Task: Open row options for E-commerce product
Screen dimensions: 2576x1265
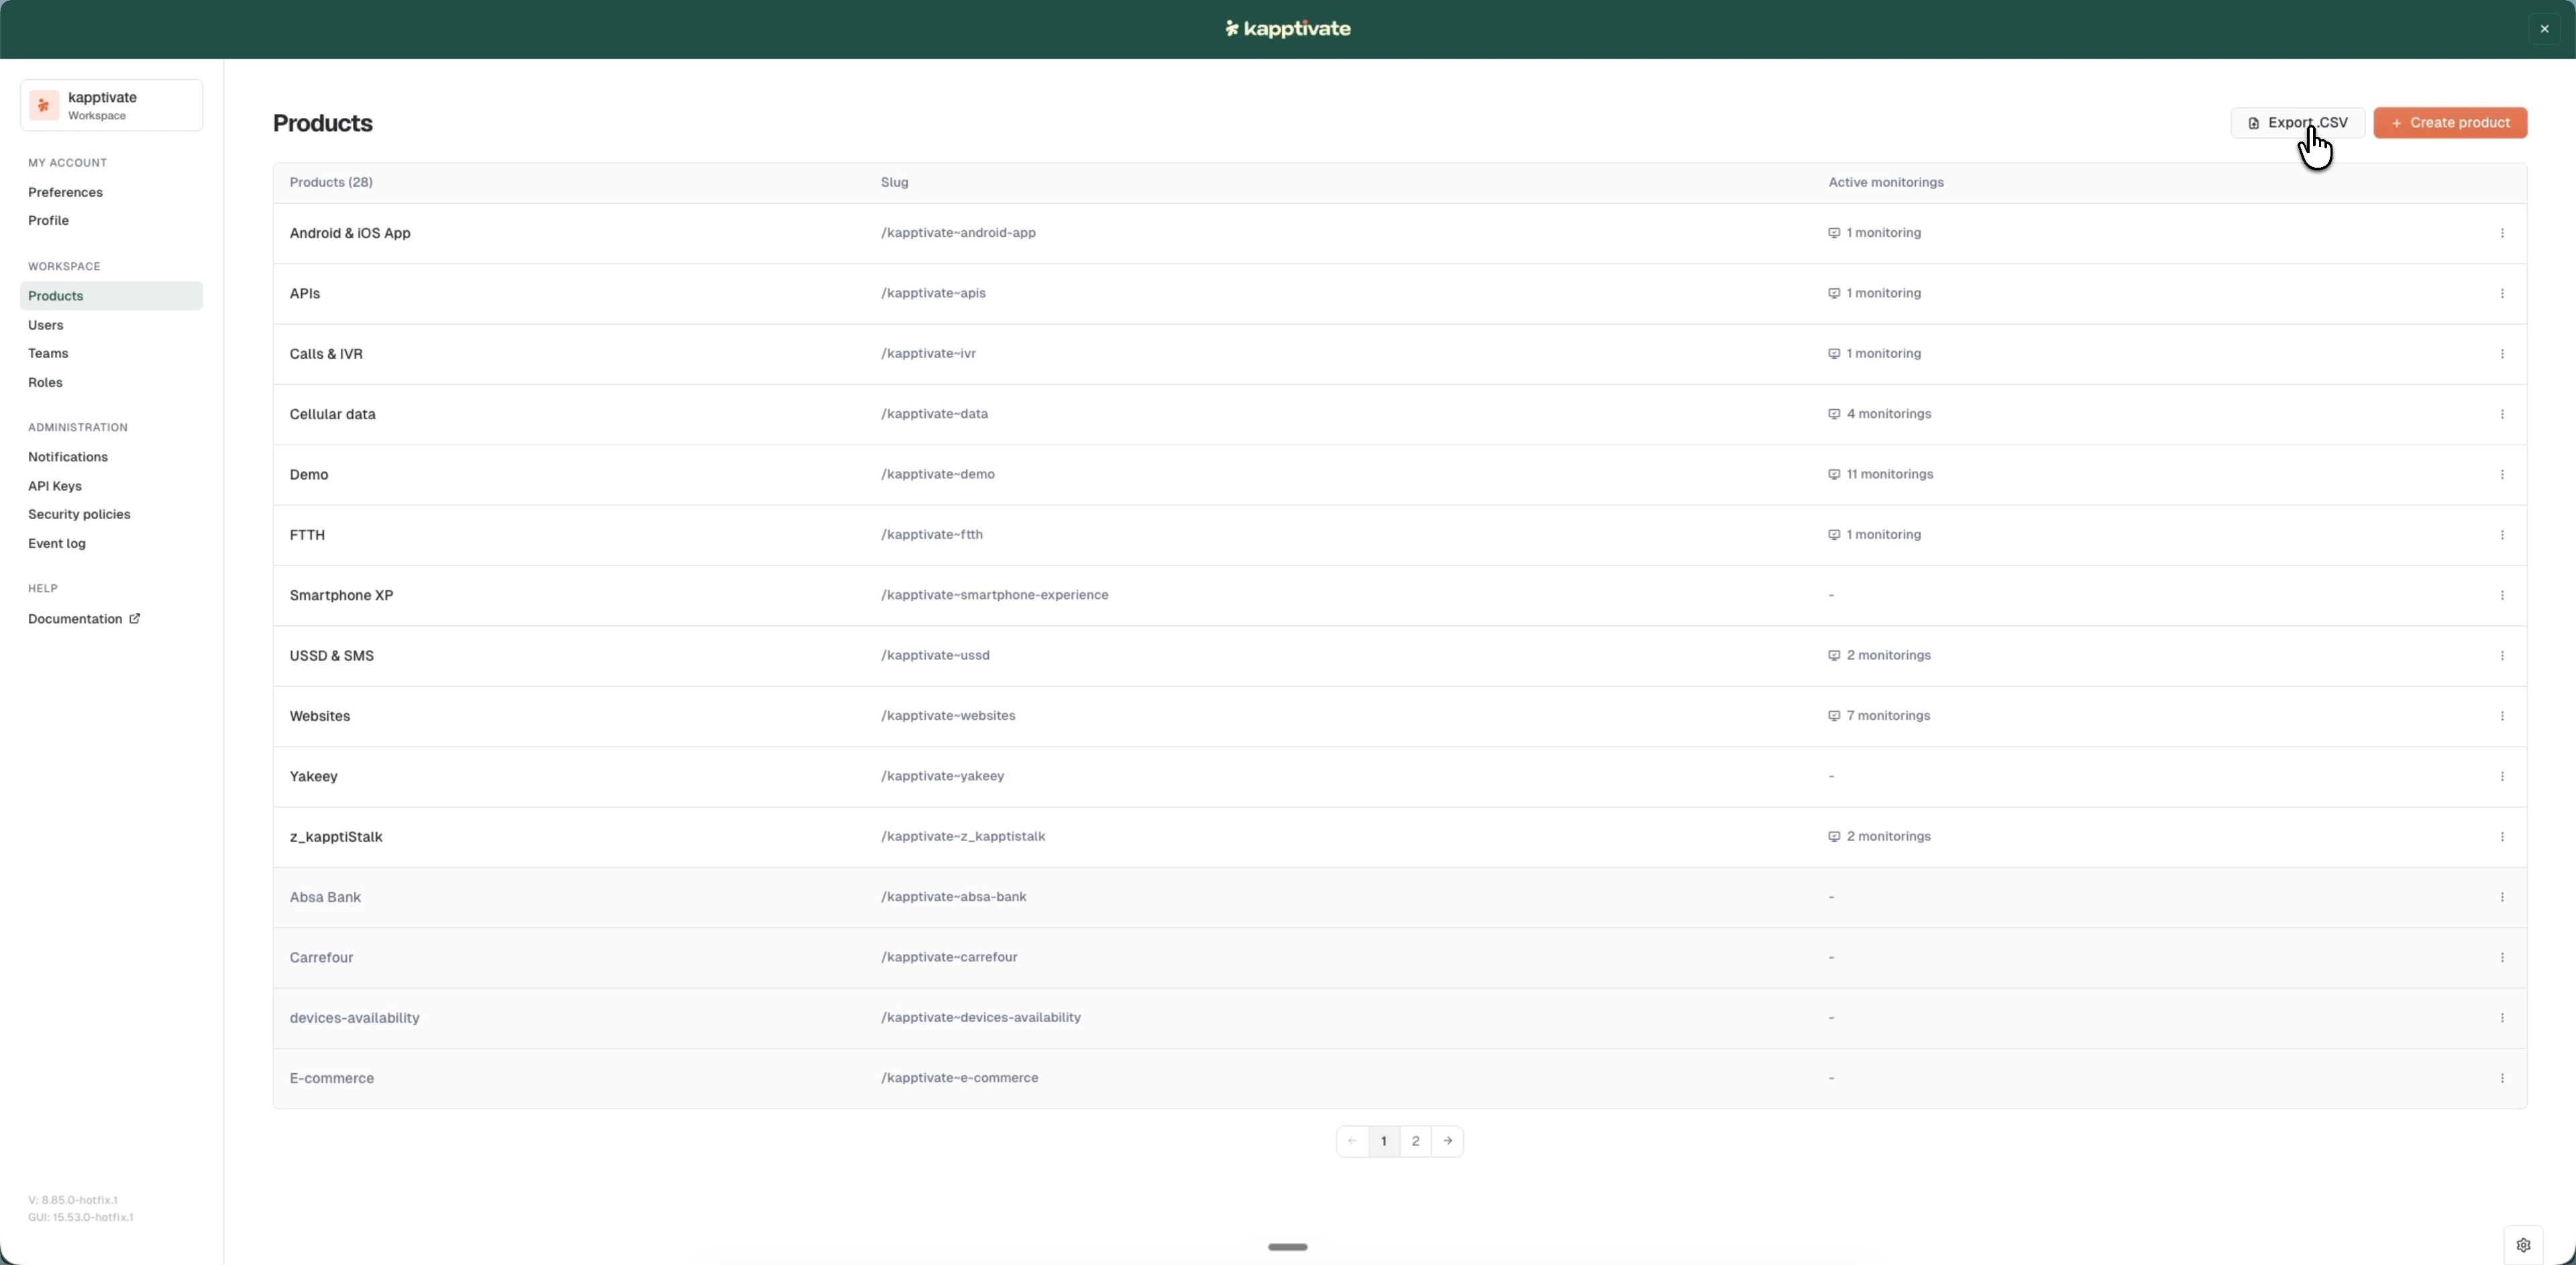Action: 2502,1078
